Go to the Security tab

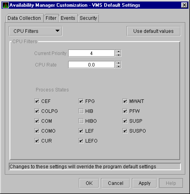(x=88, y=18)
